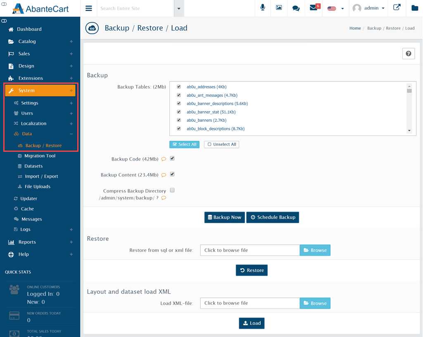
Task: Click the Search Entire Site field
Action: click(136, 8)
